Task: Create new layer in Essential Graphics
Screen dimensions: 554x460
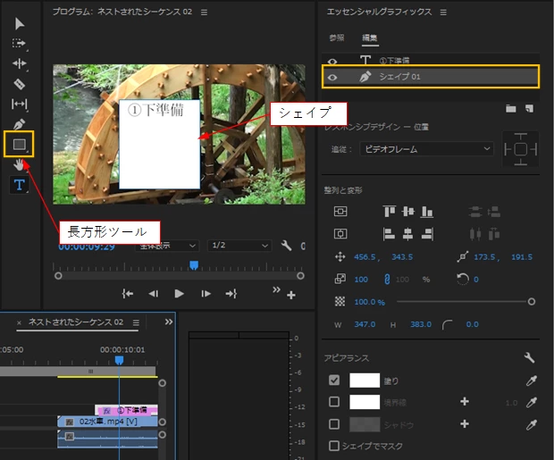Action: 529,108
